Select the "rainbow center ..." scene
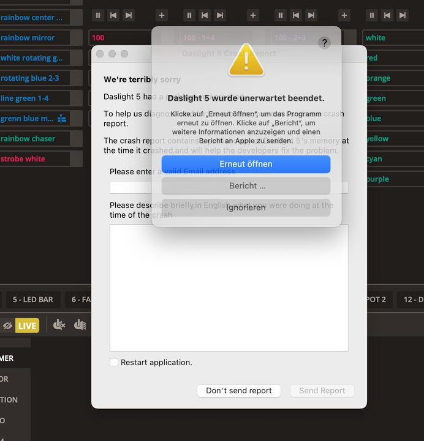The width and height of the screenshot is (424, 441). (x=35, y=18)
